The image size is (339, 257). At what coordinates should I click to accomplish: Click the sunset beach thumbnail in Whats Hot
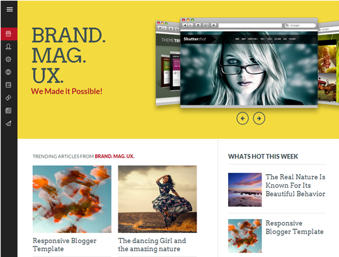point(245,189)
